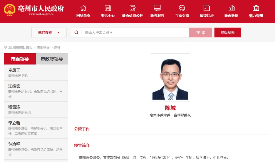Click the 魅力亳州 building icon
Viewport: 275px width, 162px height.
coord(256,8)
